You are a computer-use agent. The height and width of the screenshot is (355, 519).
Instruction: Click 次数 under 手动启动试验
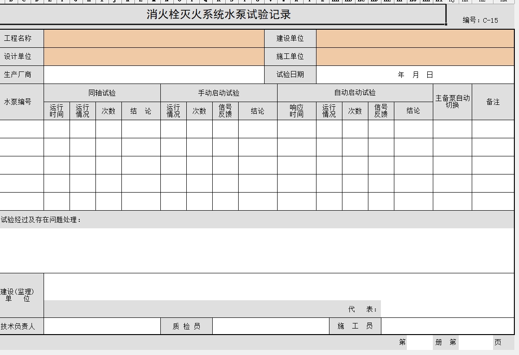point(199,111)
